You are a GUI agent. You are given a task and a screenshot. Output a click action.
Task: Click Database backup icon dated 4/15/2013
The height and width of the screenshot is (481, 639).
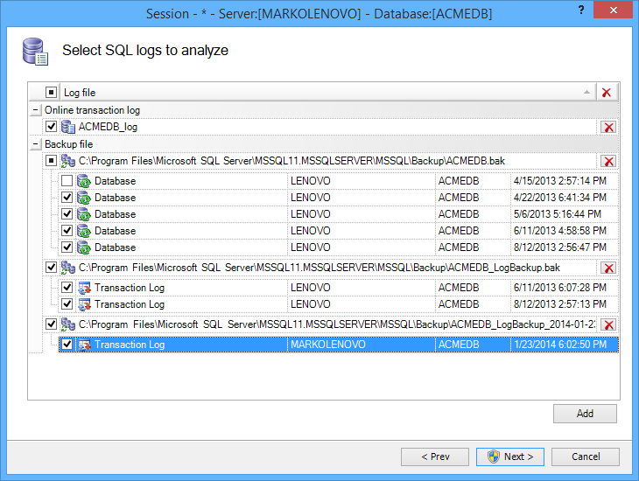tap(84, 181)
